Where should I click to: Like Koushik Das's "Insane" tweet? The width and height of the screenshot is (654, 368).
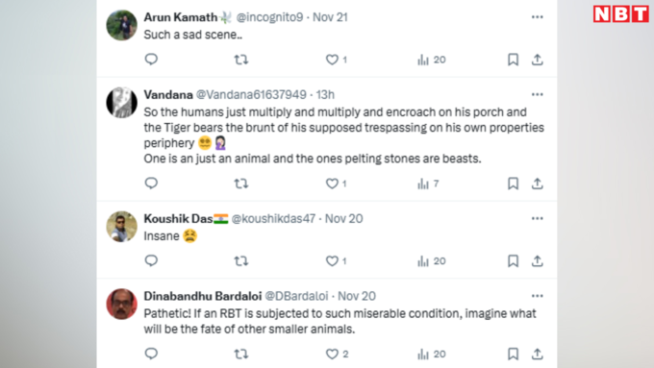pyautogui.click(x=332, y=261)
